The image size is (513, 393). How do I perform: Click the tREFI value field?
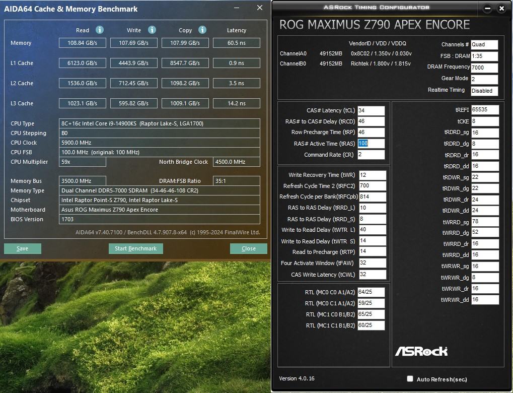pos(485,110)
